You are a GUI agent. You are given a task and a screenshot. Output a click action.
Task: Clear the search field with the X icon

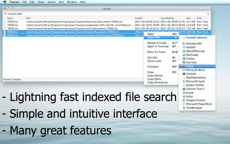(x=208, y=14)
